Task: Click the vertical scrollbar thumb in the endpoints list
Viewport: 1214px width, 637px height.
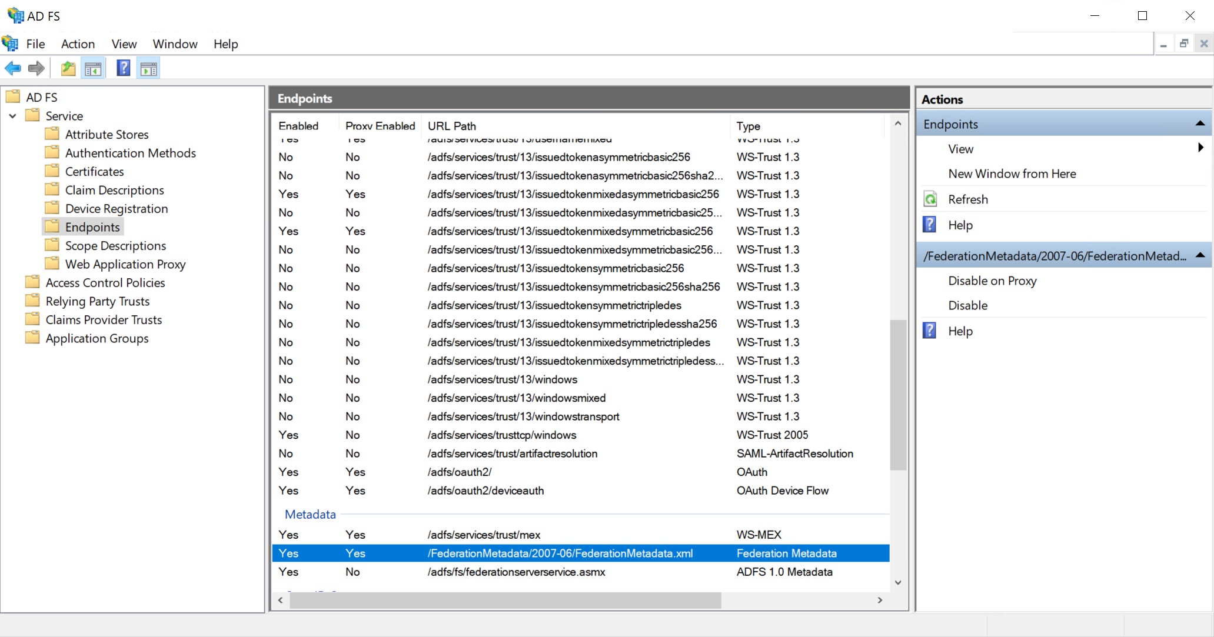Action: [x=898, y=395]
